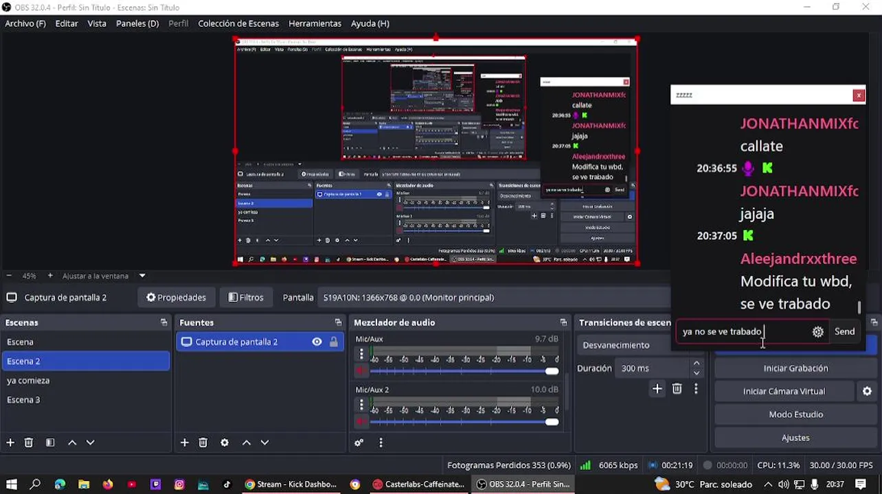The height and width of the screenshot is (494, 882).
Task: Add a transition with the plus icon
Action: click(x=657, y=389)
